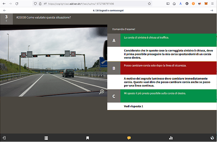
Task: Go back using the browser back arrow
Action: click(4, 4)
